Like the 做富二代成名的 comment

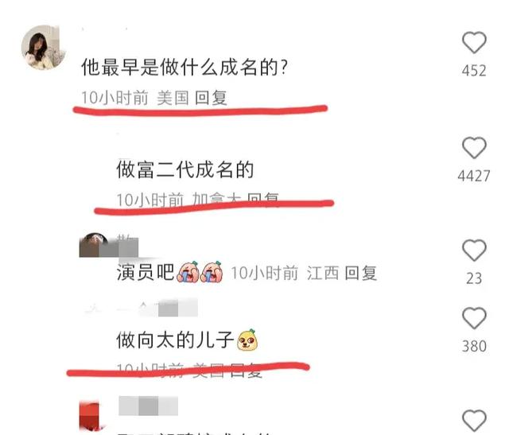pos(474,148)
